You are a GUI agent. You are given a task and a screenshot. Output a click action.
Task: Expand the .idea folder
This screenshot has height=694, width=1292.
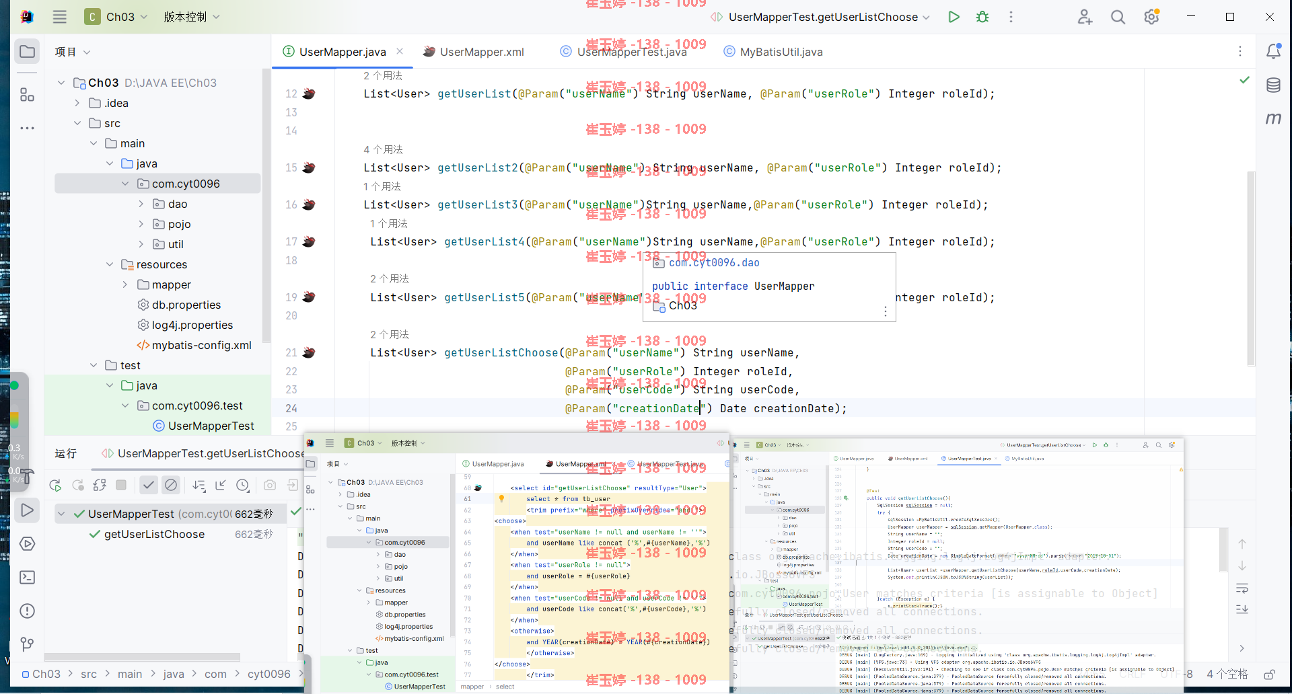tap(77, 103)
